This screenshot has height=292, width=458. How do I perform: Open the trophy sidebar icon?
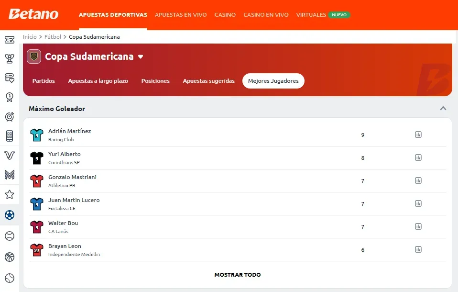point(10,59)
